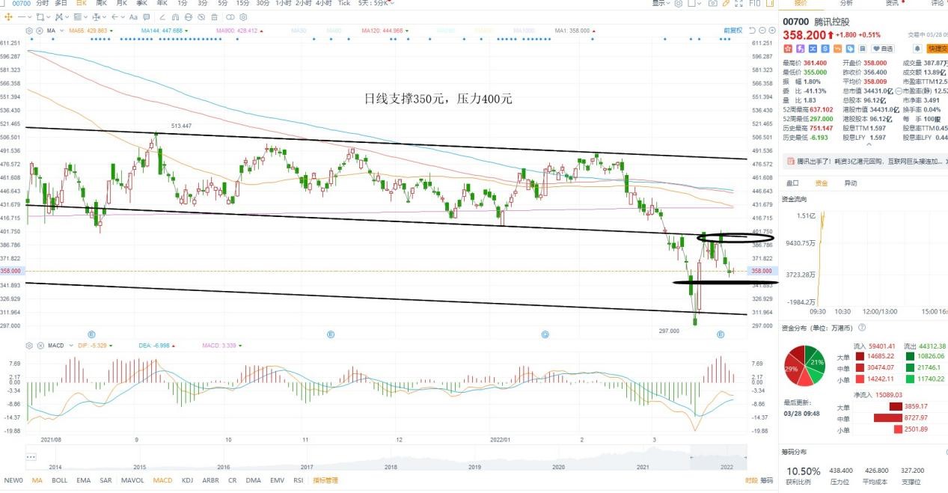
Task: Click the timeline range handle at 2022
Action: (x=746, y=457)
